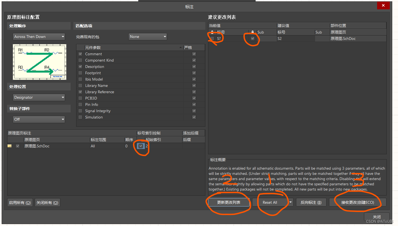Toggle strict checkbox for Library Reference row
The height and width of the screenshot is (226, 398).
[x=194, y=92]
